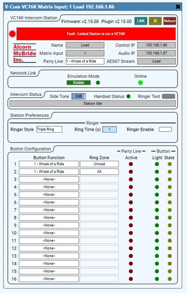
Task: Click Party Line Active LED for row 4
Action: (x=131, y=187)
